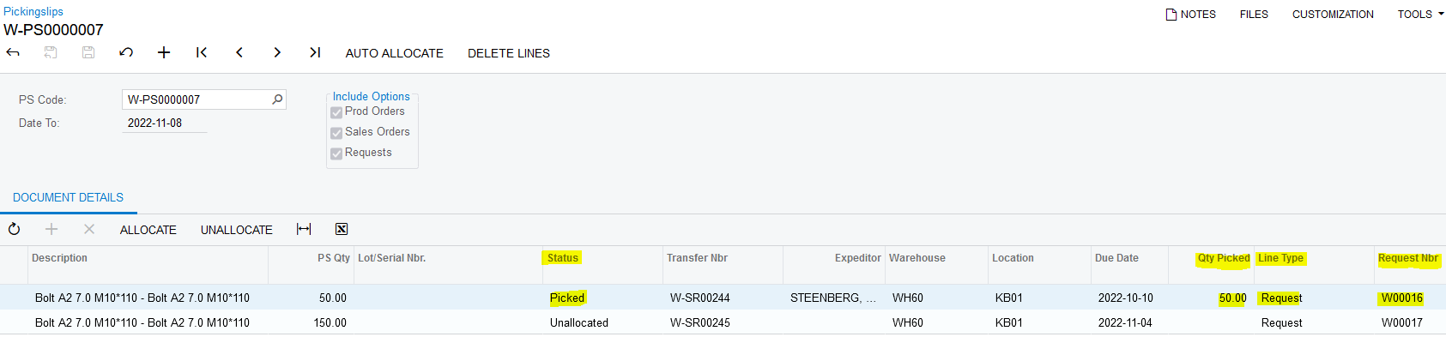The width and height of the screenshot is (1446, 361).
Task: Open the TOOLS dropdown menu
Action: point(1420,15)
